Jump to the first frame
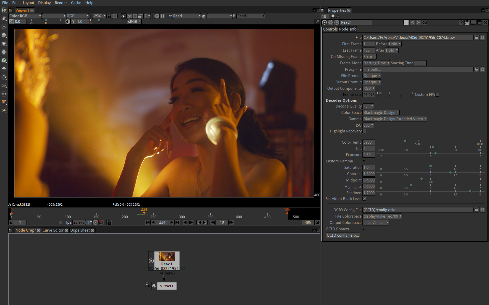Screen dimensions: 489x305 click(x=148, y=222)
